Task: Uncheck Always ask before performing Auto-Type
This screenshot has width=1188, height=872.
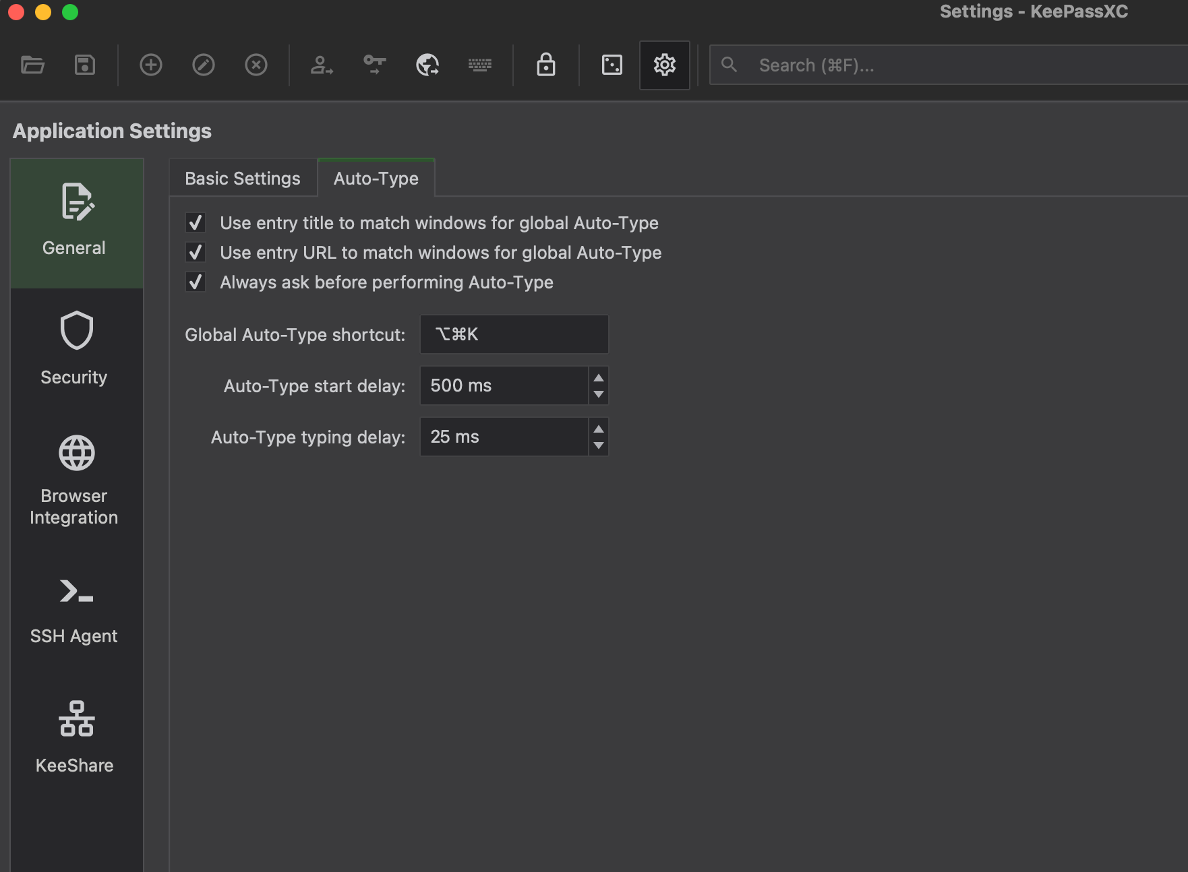Action: pyautogui.click(x=196, y=282)
